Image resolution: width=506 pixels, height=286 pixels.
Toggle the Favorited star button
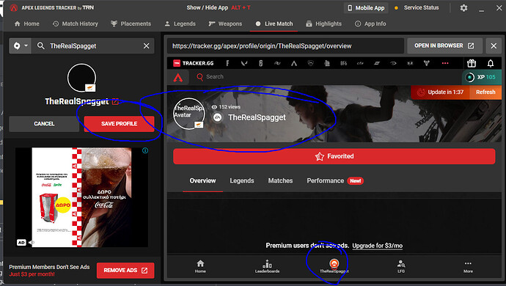pos(334,156)
